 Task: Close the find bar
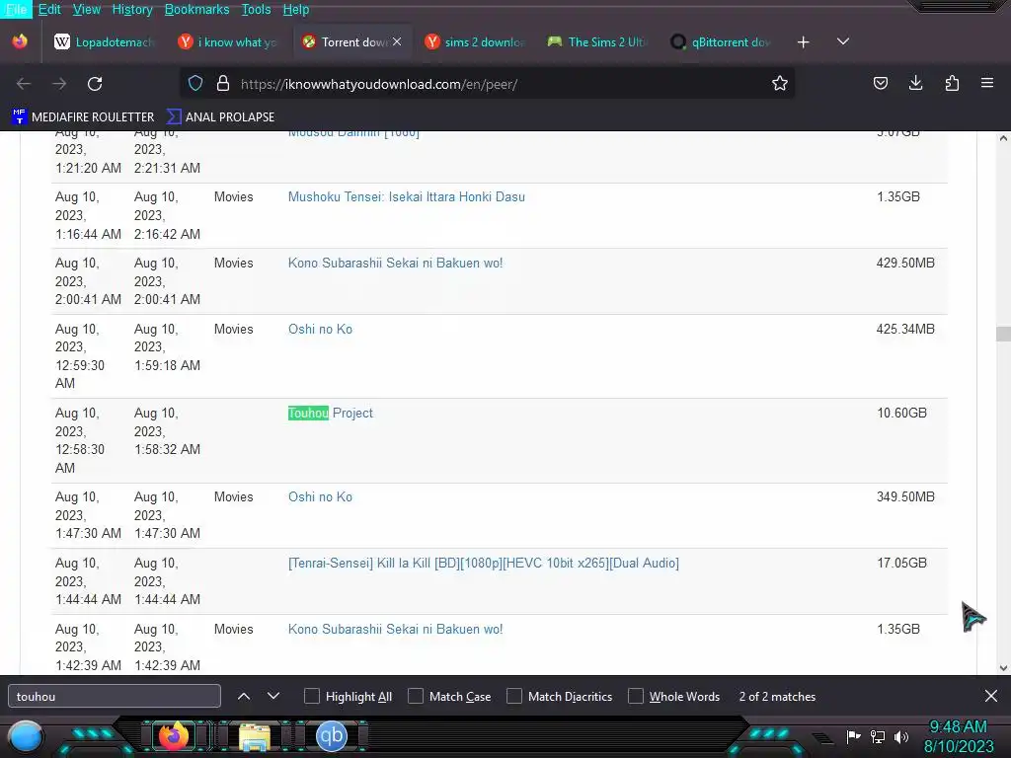tap(991, 696)
